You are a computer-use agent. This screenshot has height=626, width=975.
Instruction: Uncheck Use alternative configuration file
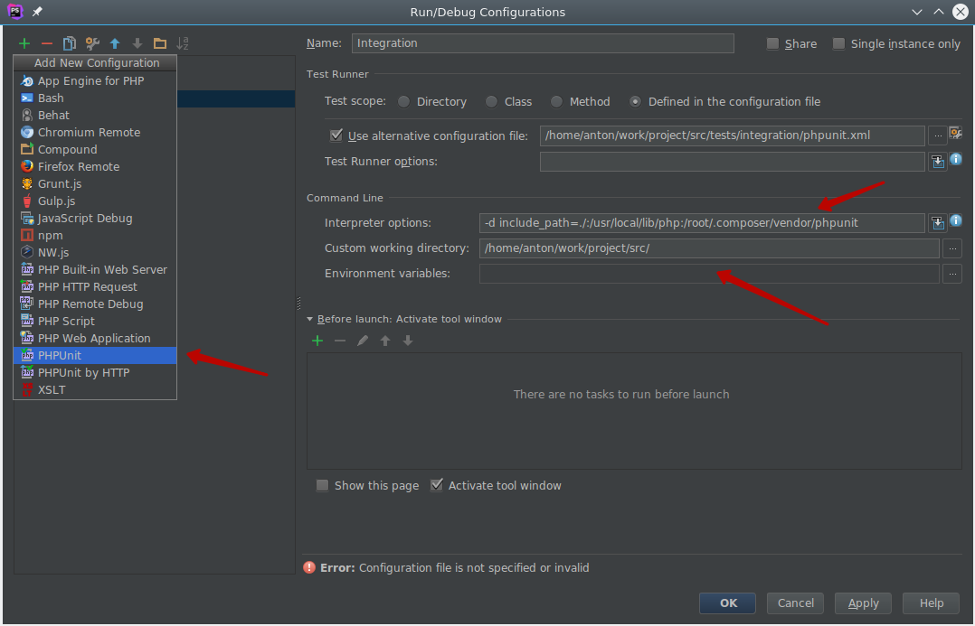(x=336, y=135)
